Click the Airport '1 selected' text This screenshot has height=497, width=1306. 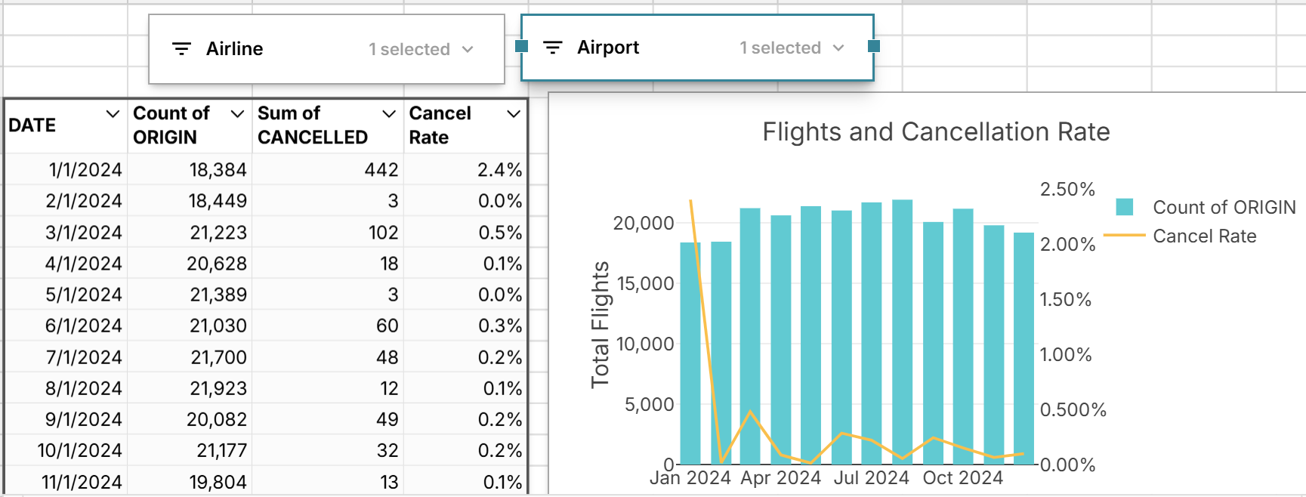pyautogui.click(x=780, y=48)
